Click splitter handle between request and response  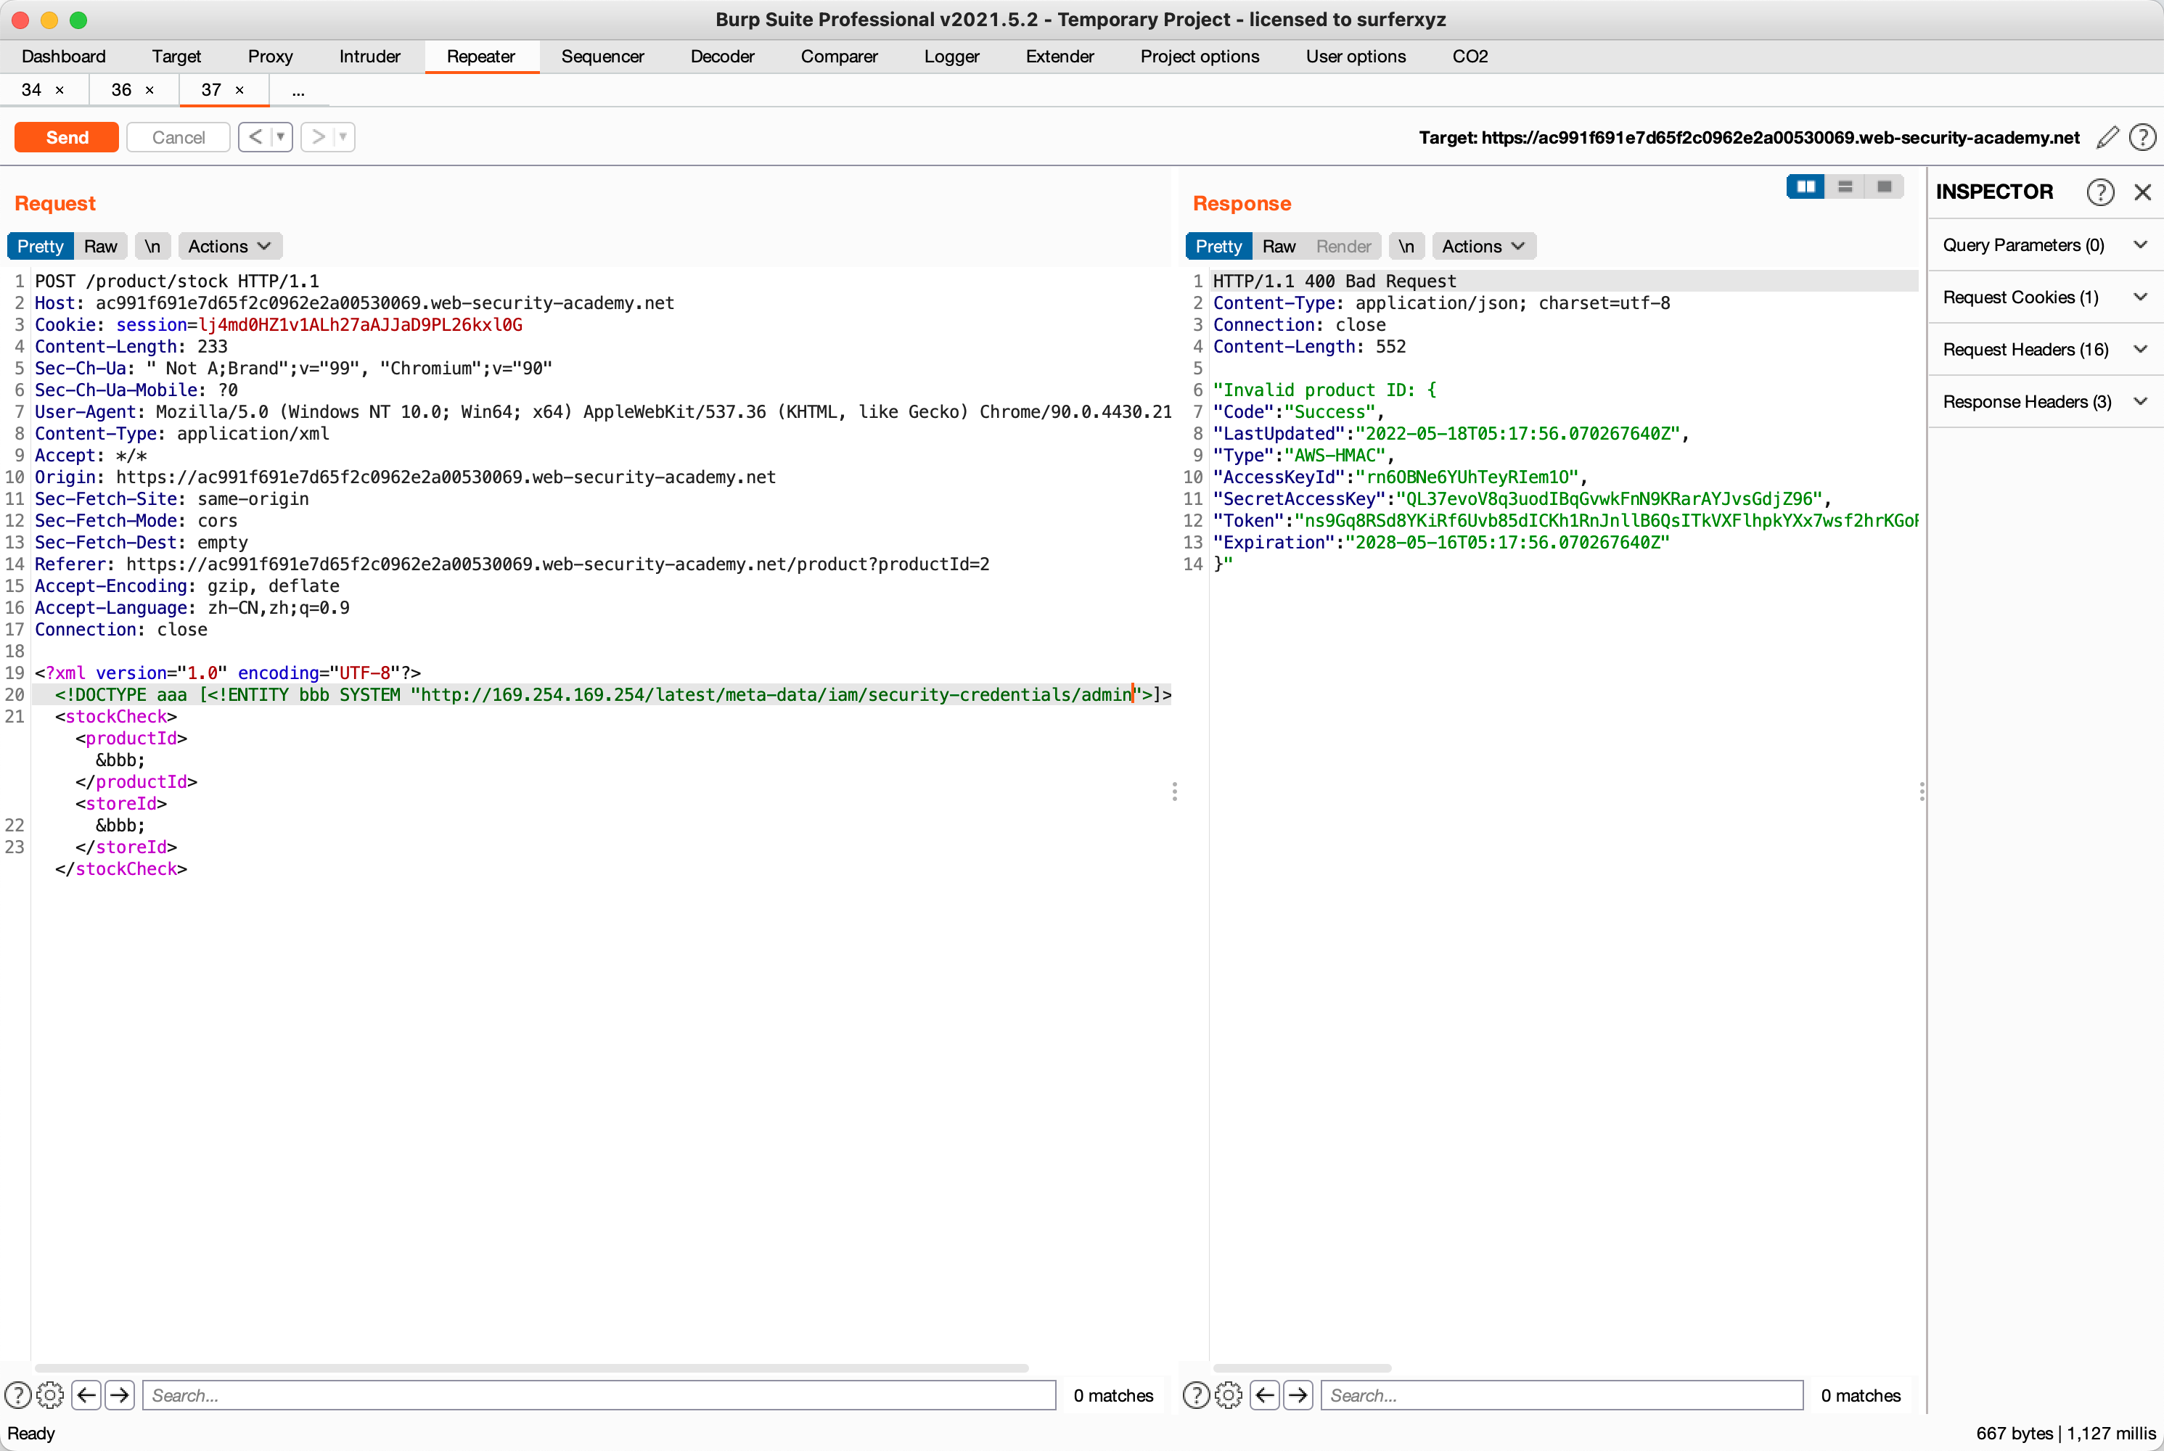pos(1175,792)
